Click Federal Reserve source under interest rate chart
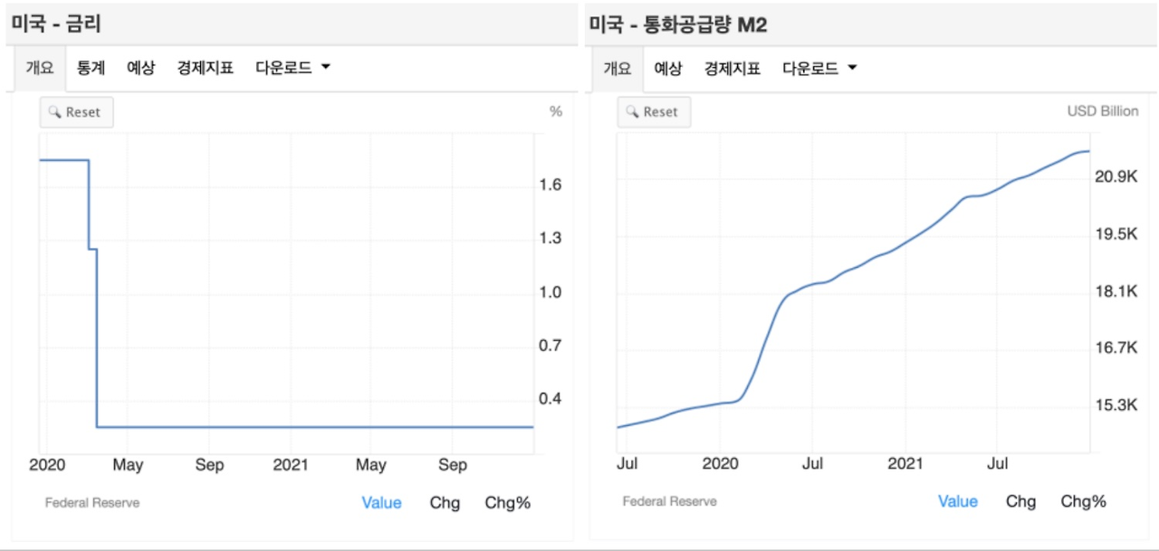The width and height of the screenshot is (1159, 551). [92, 502]
